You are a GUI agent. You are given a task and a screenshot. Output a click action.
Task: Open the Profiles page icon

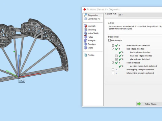point(86,55)
